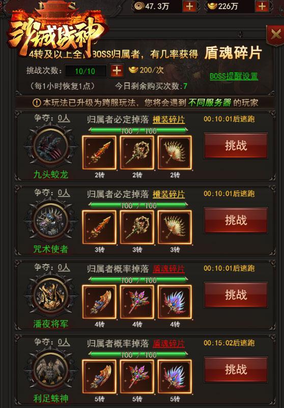The width and height of the screenshot is (284, 408).
Task: Select the 利足蛛神 boss portrait
Action: point(51,370)
